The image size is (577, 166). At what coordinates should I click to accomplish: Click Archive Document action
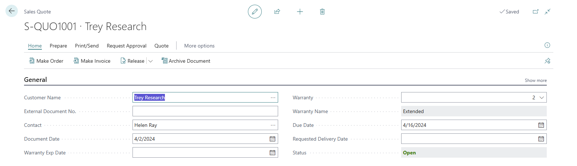[x=186, y=61]
